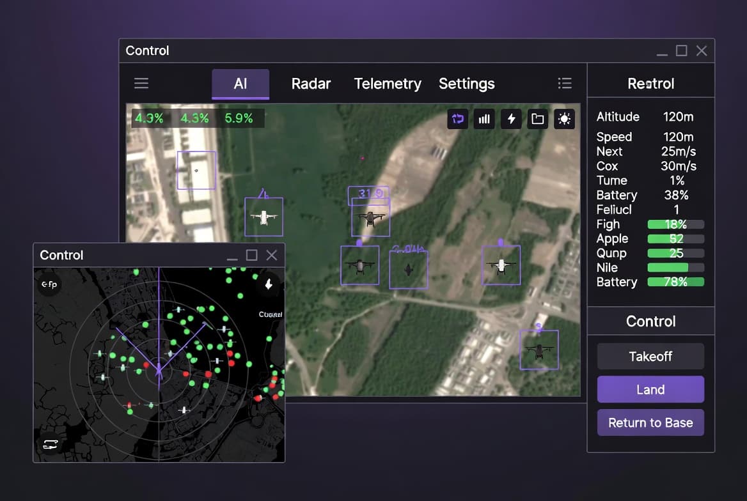Maximize the main Control window
Screen dimensions: 747x501
(x=682, y=50)
